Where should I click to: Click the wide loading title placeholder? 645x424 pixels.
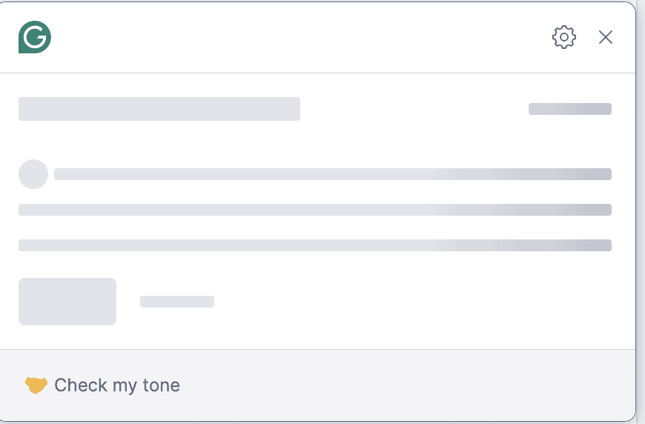coord(159,109)
